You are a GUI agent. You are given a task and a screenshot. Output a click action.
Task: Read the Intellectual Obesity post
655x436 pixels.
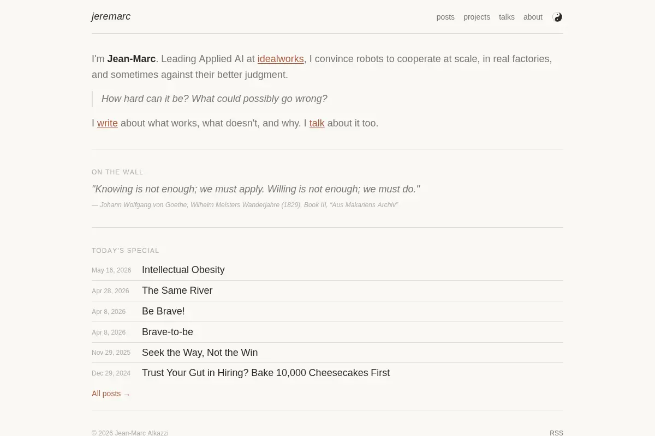coord(183,270)
